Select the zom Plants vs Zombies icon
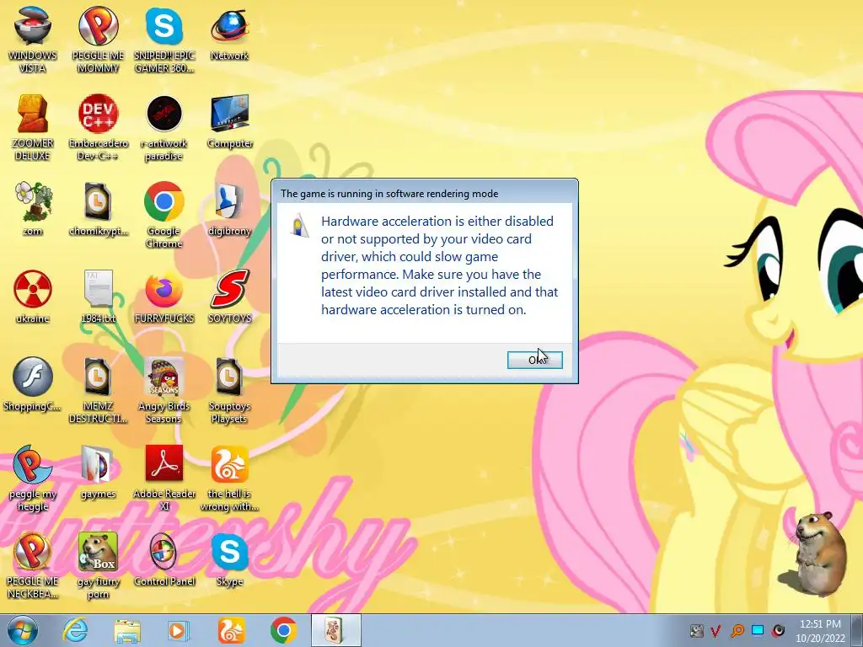The width and height of the screenshot is (863, 647). [x=33, y=209]
